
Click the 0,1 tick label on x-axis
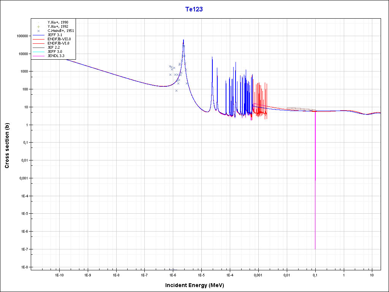click(x=315, y=275)
